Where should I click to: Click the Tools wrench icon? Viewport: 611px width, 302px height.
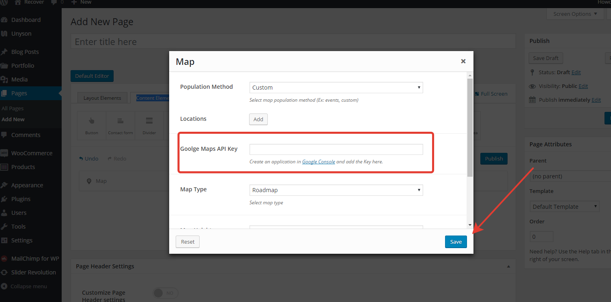4,227
